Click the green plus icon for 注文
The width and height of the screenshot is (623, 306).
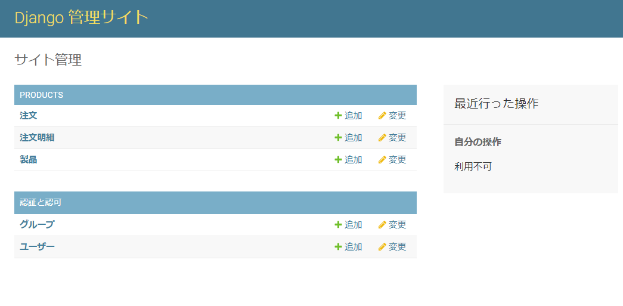tap(338, 116)
